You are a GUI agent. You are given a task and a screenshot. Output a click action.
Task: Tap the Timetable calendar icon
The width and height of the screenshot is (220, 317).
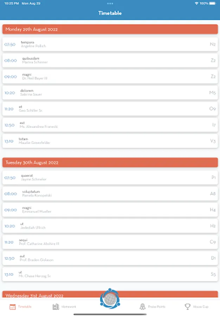point(12,307)
